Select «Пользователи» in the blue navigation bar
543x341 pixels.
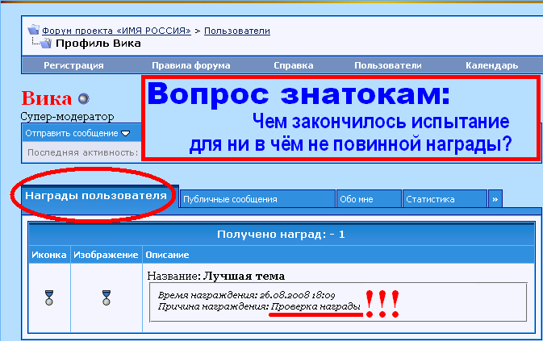click(387, 65)
